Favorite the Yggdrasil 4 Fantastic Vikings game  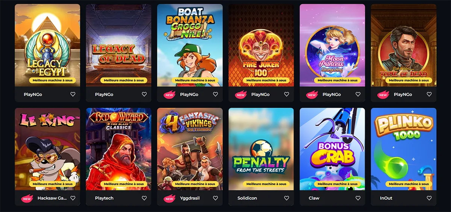pos(215,198)
